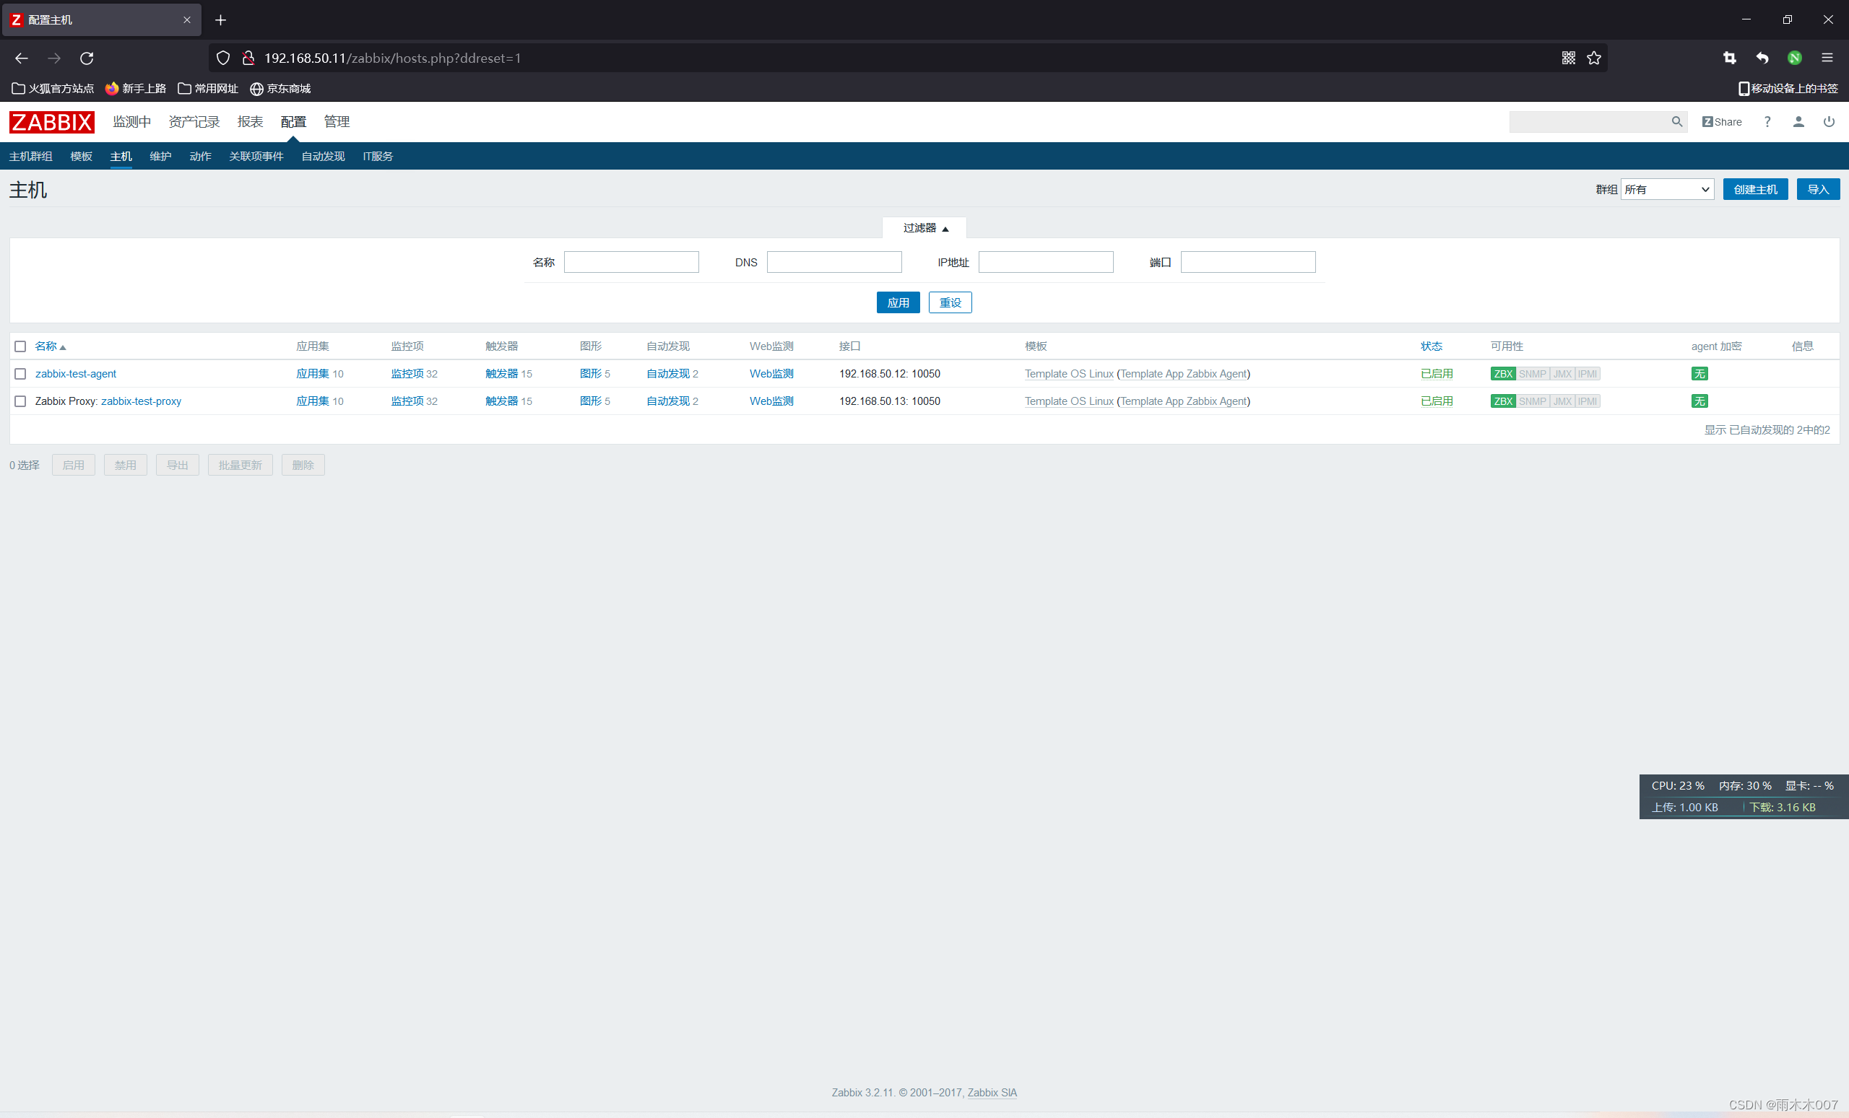Open 常用网址 bookmark folder
Screen dimensions: 1849x1118
pyautogui.click(x=208, y=89)
